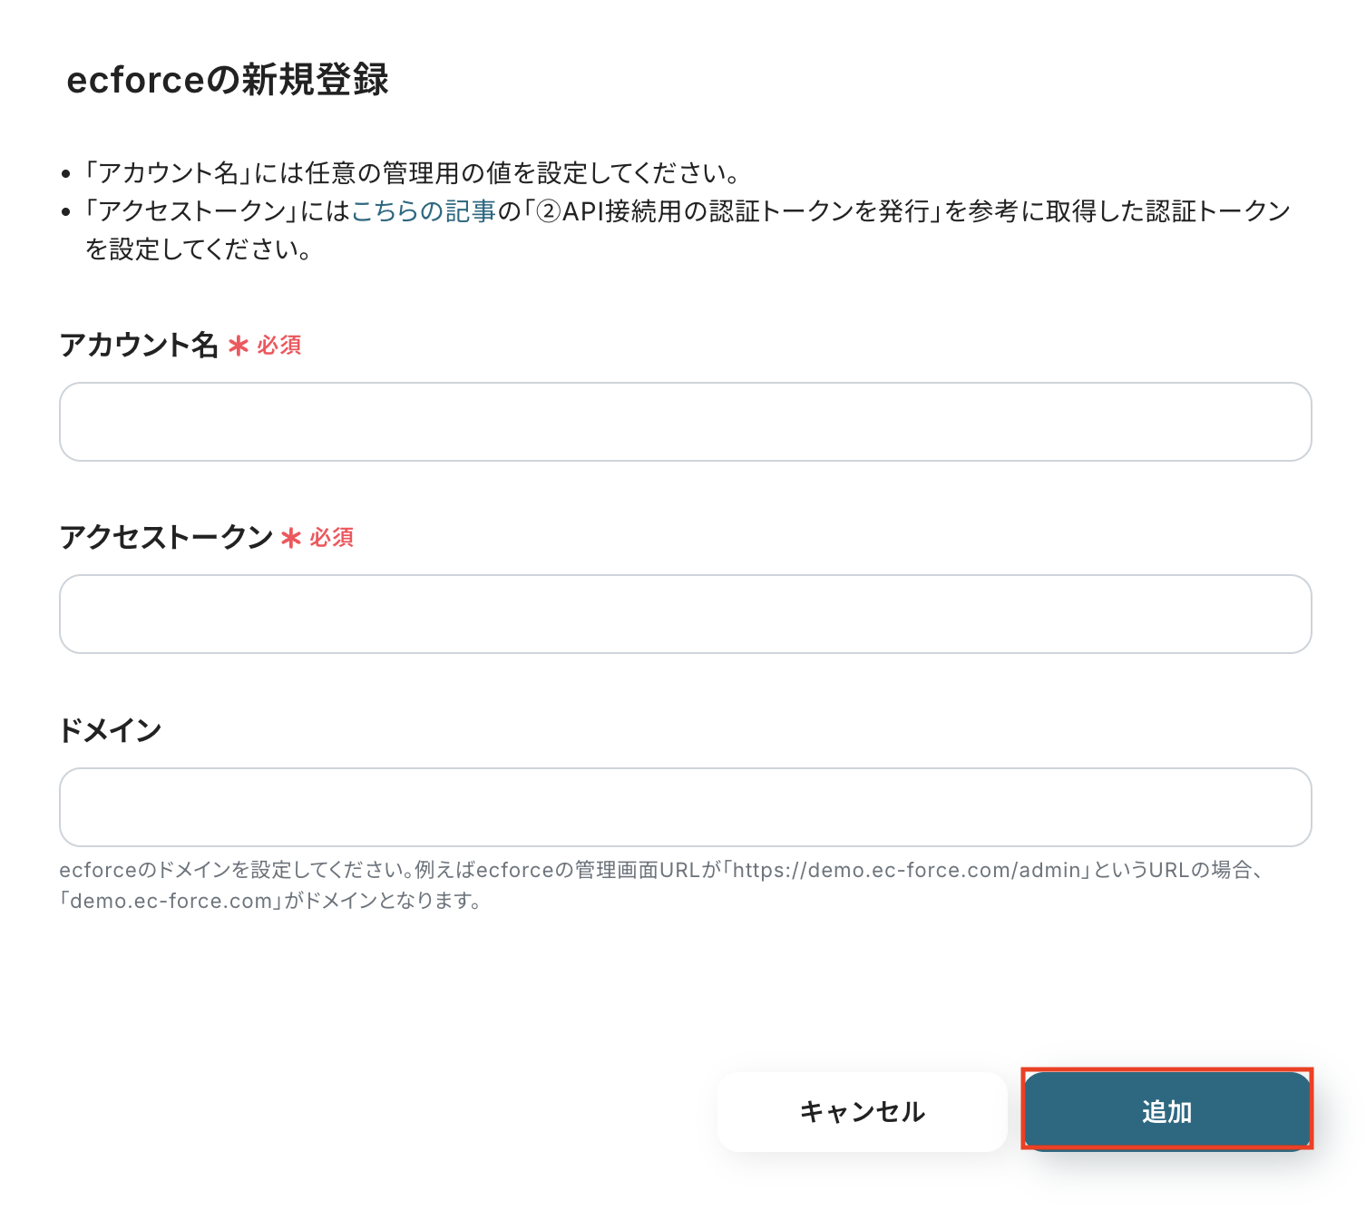
Task: Click the 必須 marker next to アクセストークン
Action: 332,538
